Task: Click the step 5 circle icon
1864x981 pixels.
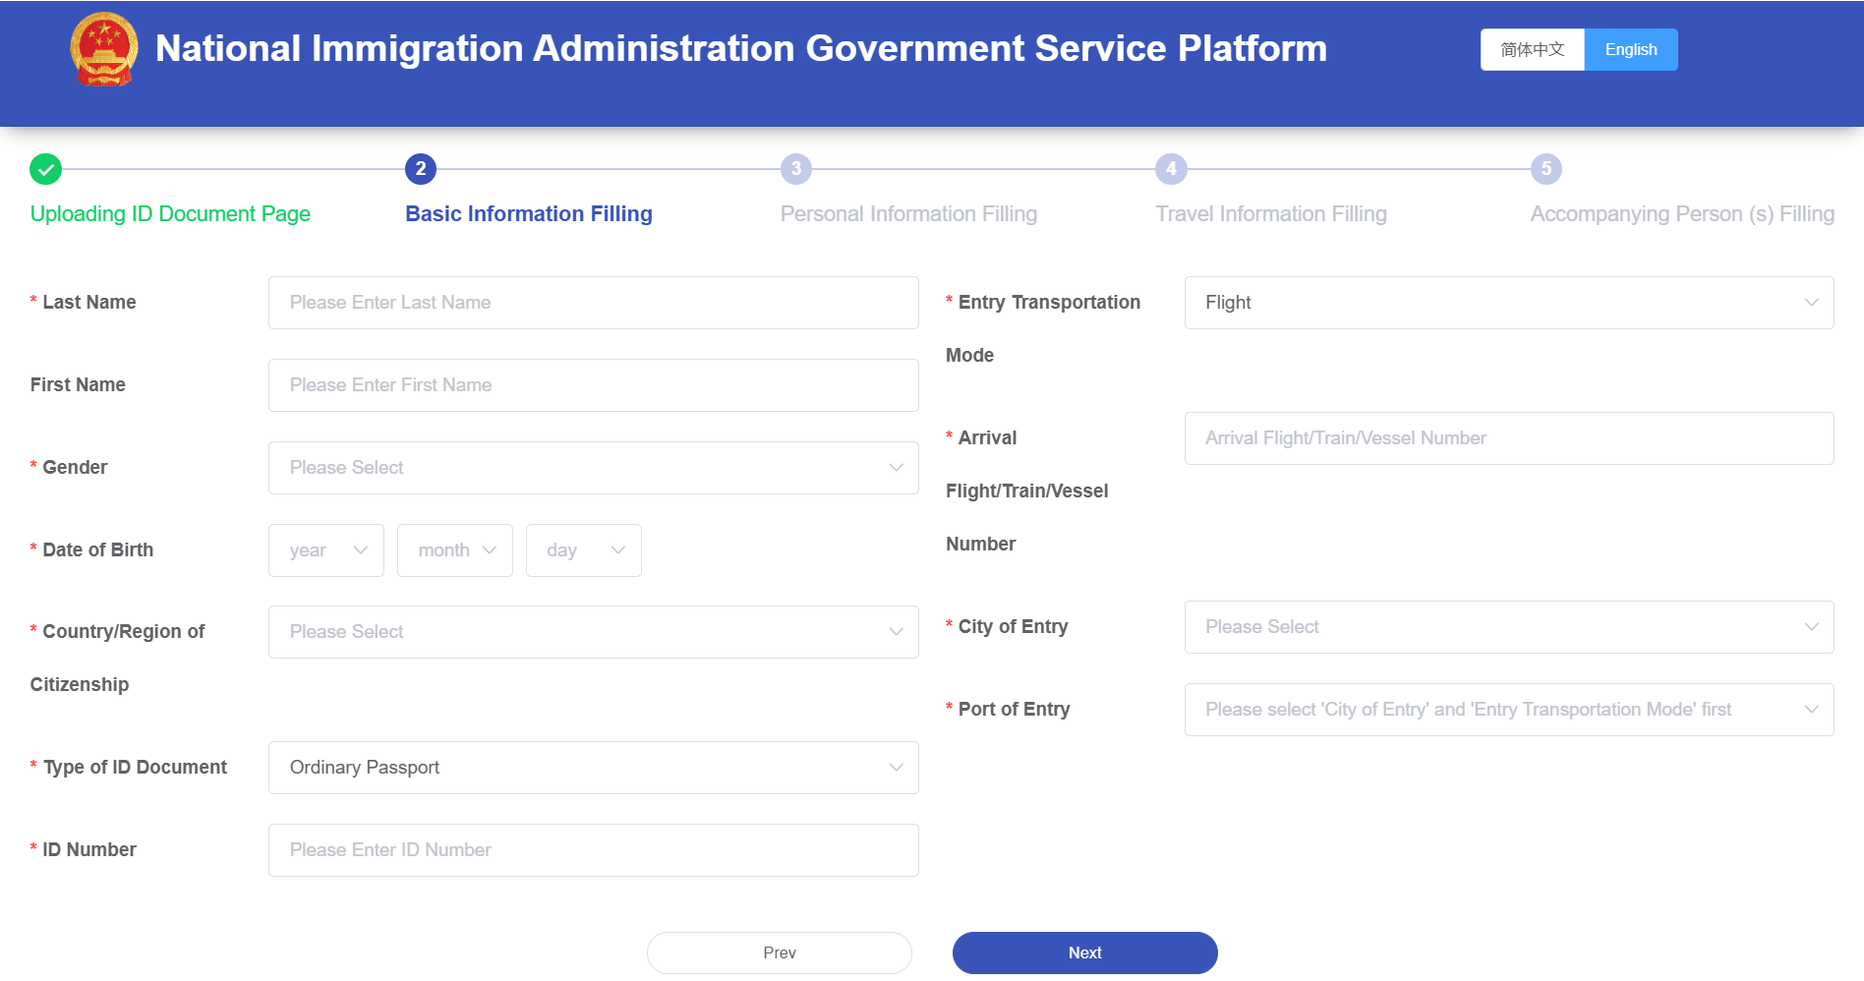Action: (x=1546, y=169)
